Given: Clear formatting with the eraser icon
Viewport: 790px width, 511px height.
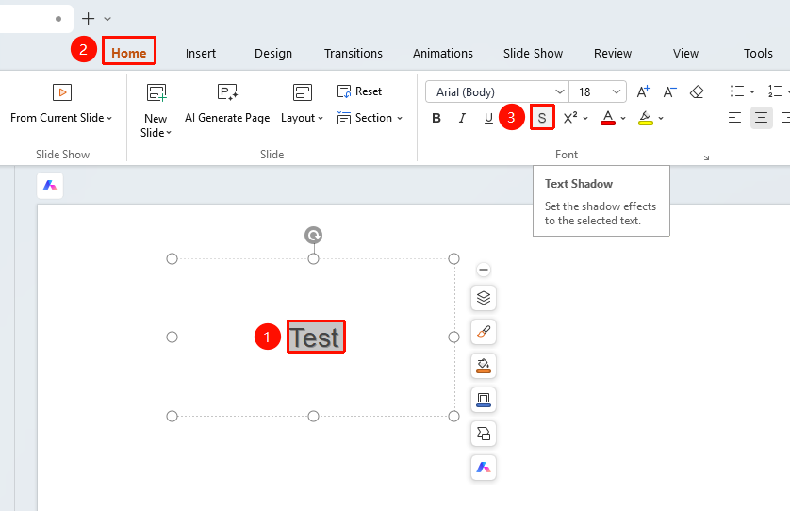Looking at the screenshot, I should (697, 91).
